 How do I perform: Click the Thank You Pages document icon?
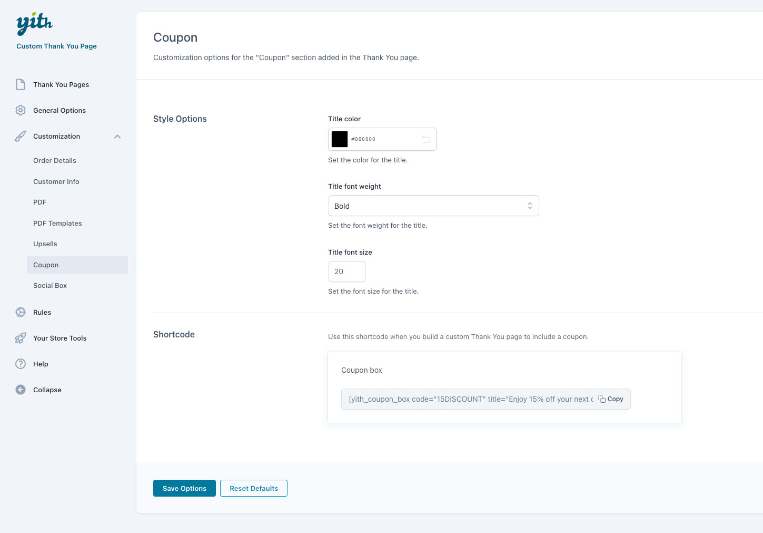21,84
